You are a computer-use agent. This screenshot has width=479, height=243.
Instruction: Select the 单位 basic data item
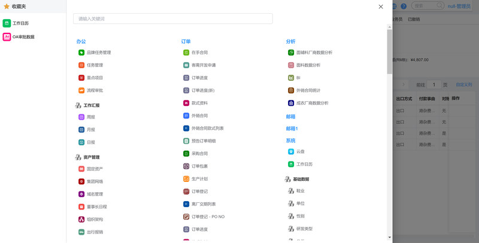click(296, 203)
